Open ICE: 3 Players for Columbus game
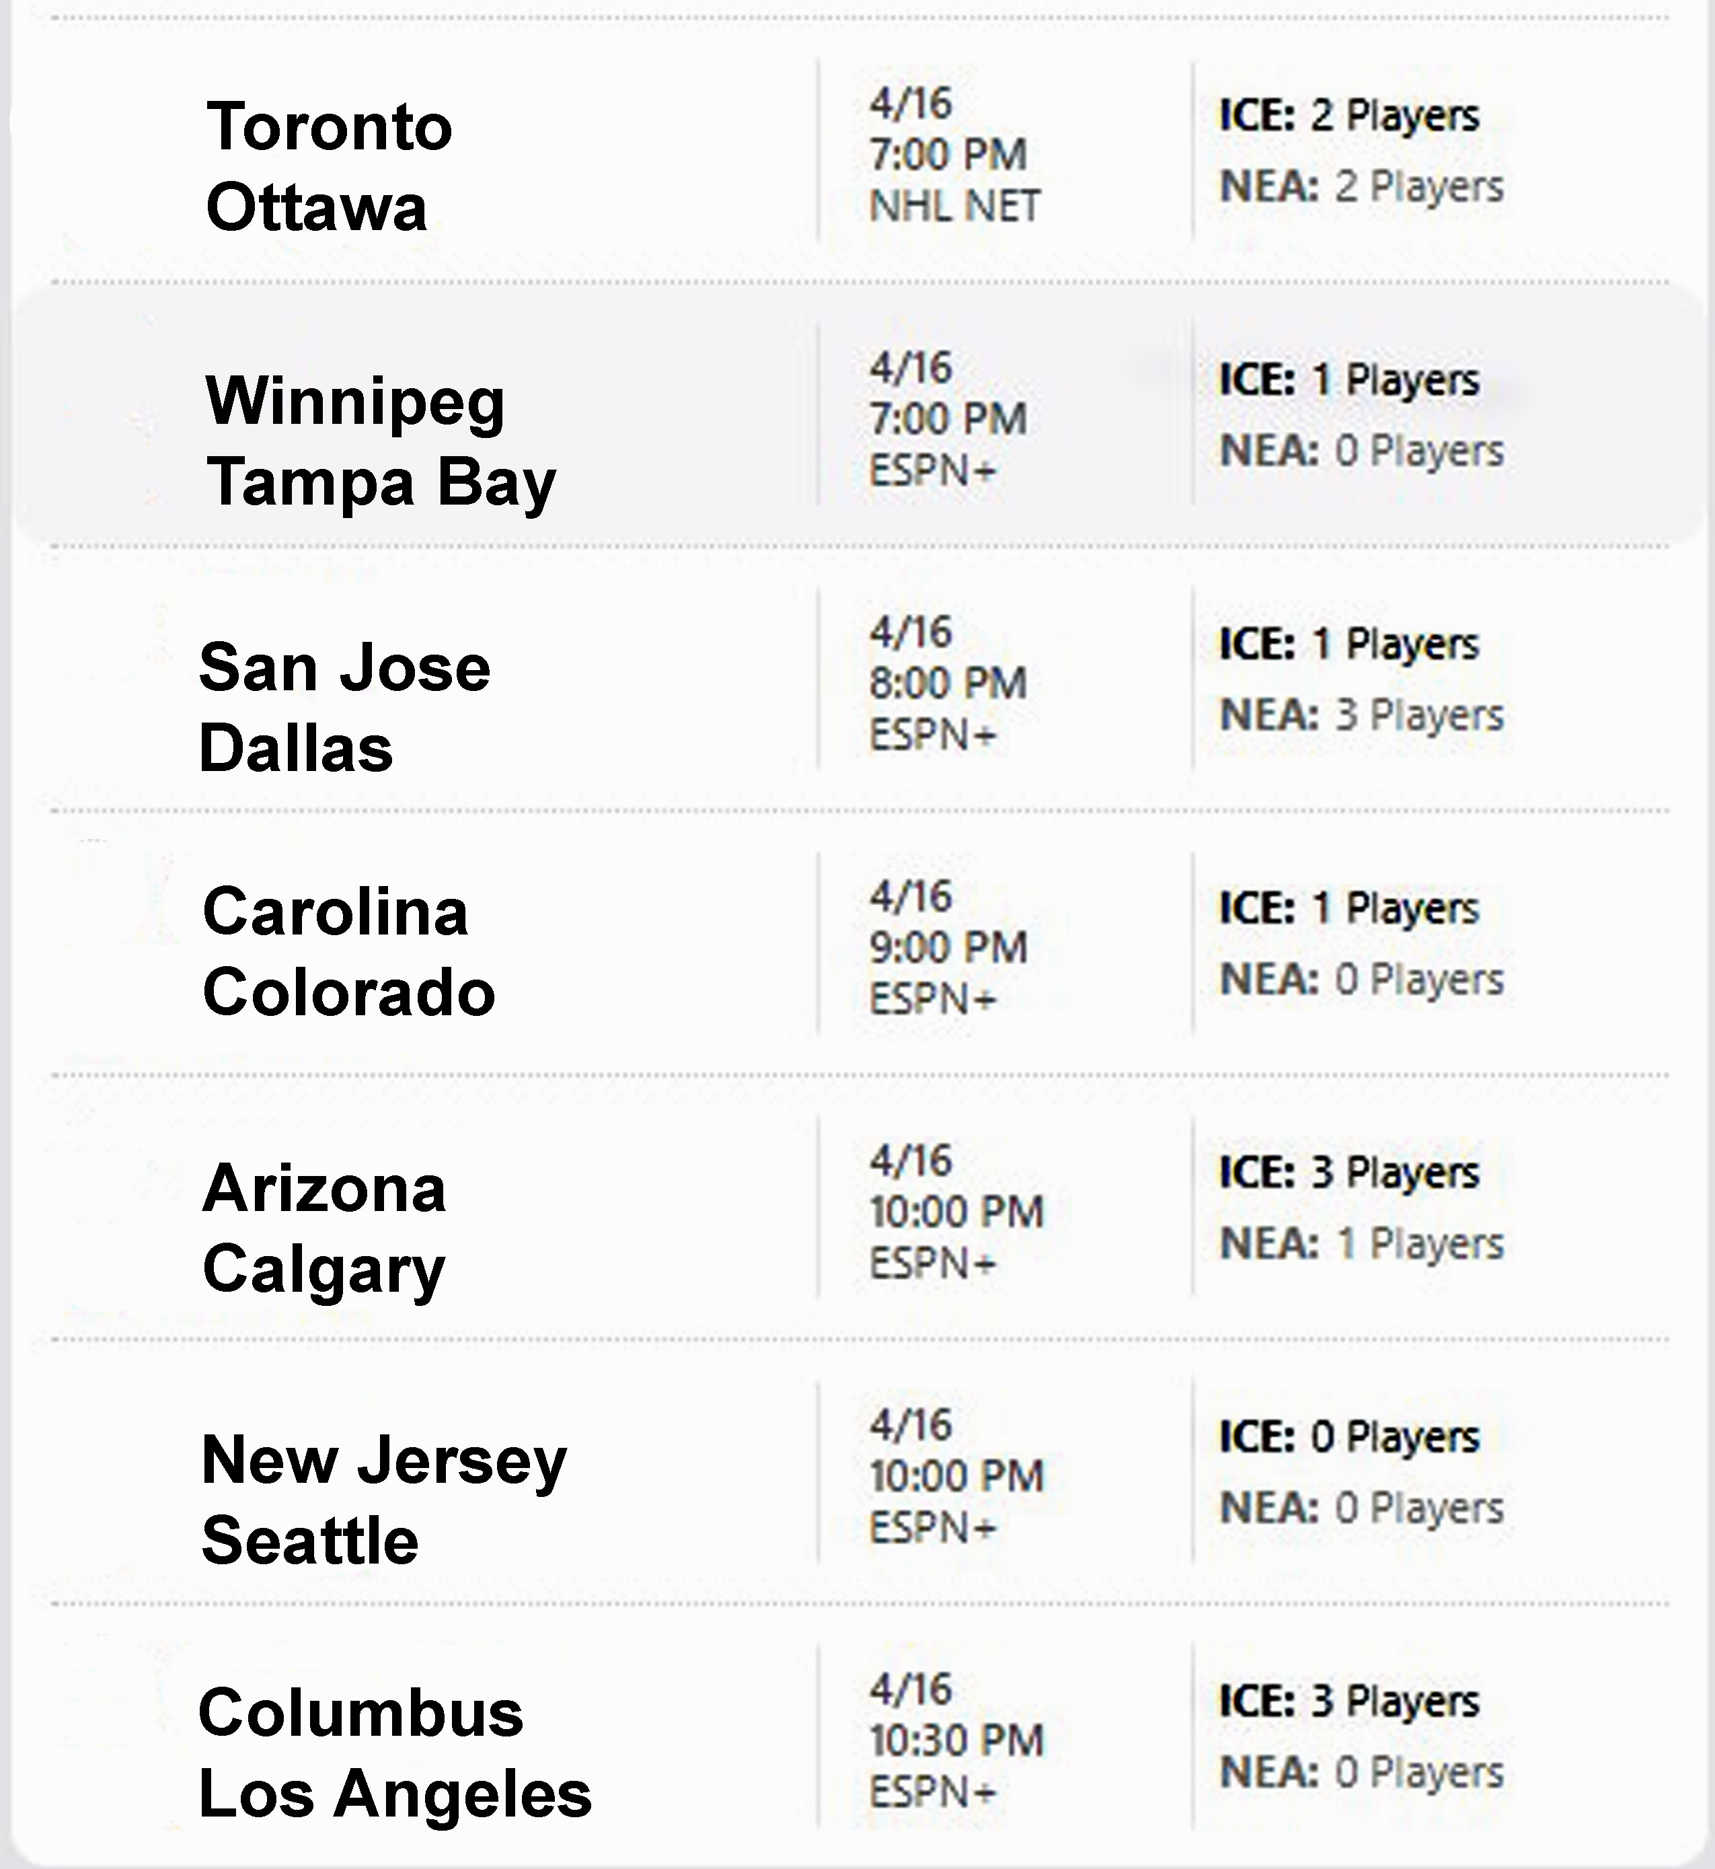1715x1869 pixels. (x=1348, y=1701)
